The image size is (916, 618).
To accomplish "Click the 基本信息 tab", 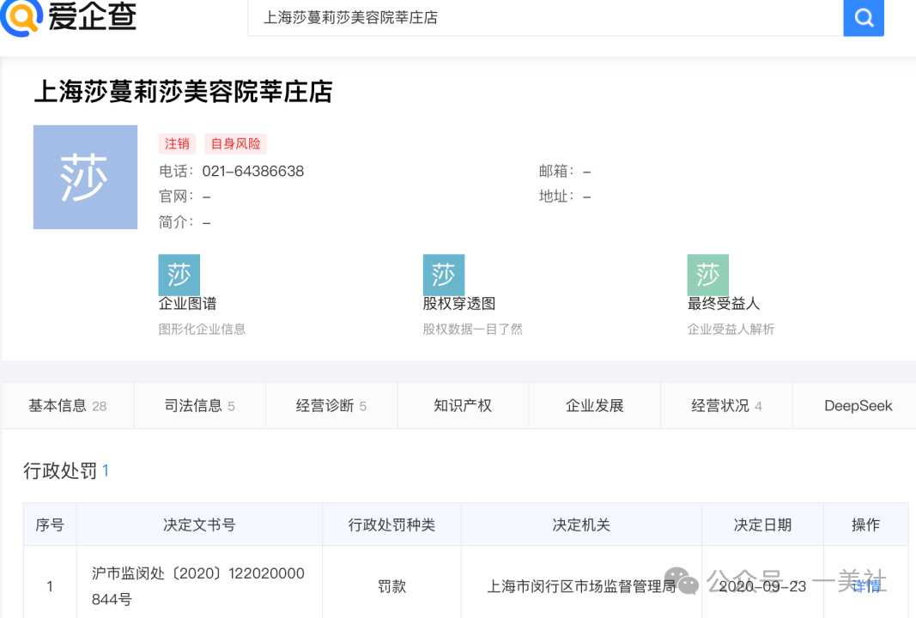I will [x=68, y=405].
